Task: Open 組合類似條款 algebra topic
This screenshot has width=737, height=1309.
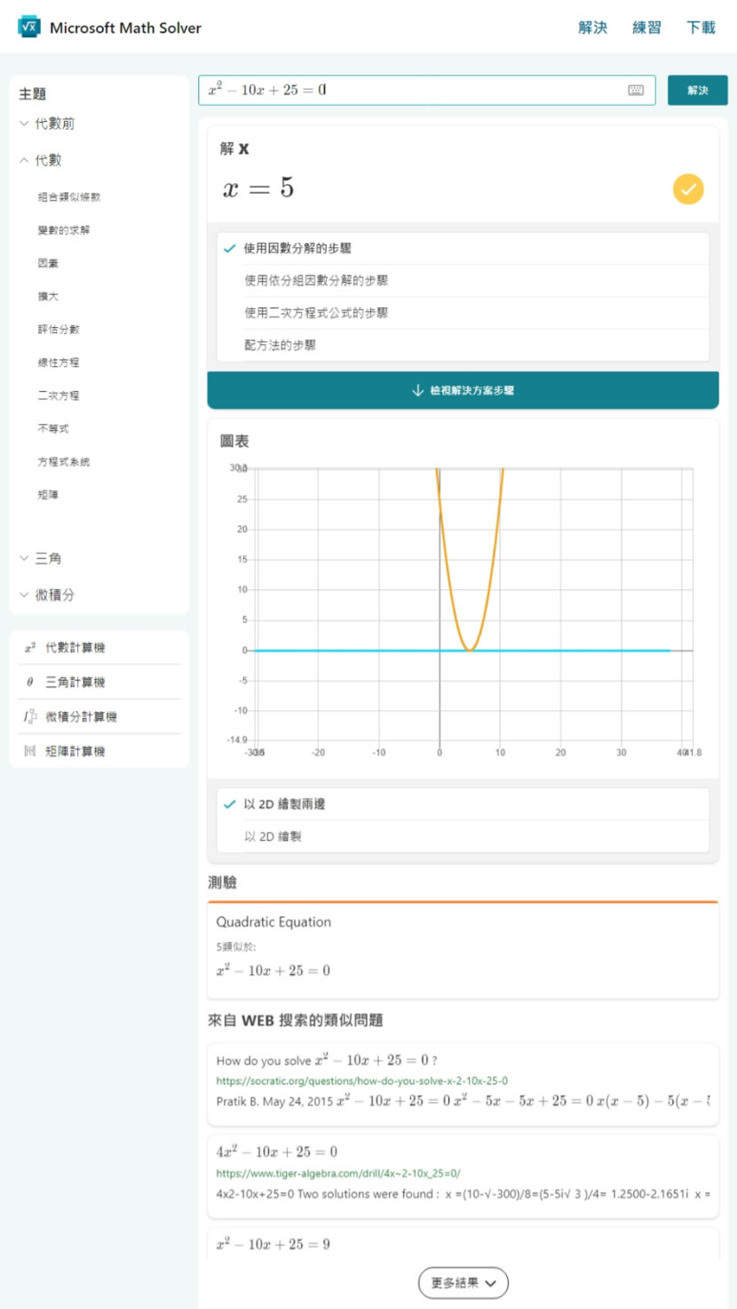Action: pyautogui.click(x=69, y=197)
